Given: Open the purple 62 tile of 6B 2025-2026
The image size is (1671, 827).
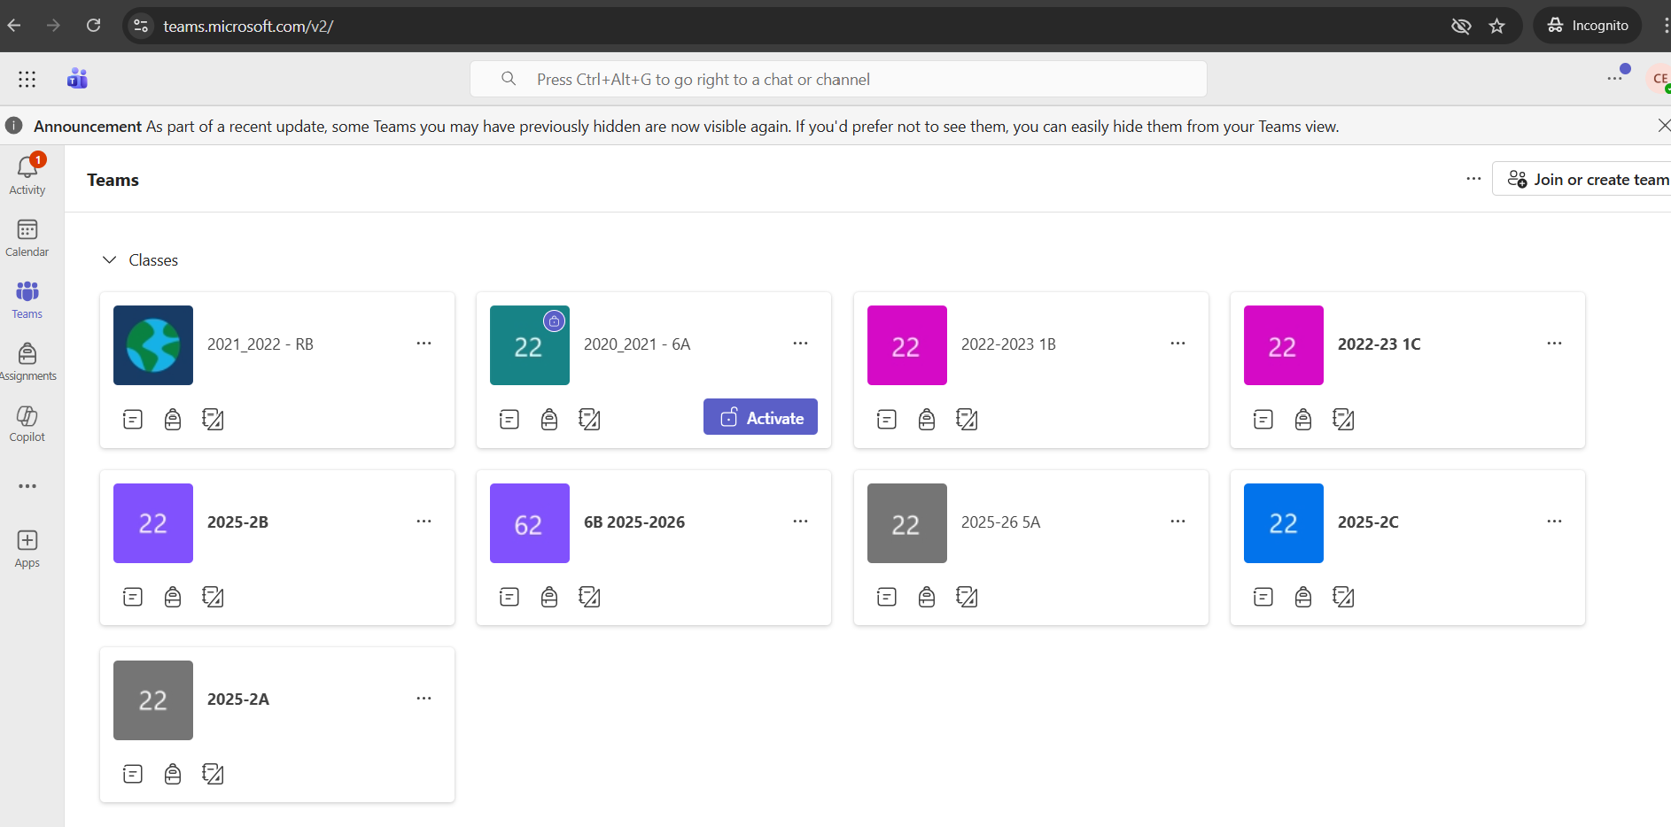Looking at the screenshot, I should [530, 523].
